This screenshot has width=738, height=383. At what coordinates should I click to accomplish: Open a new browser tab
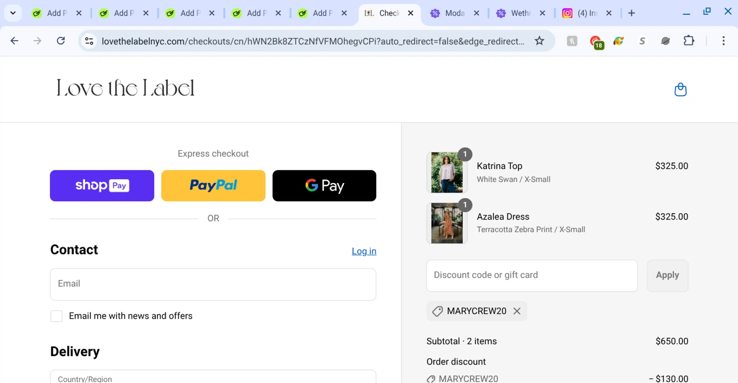(x=632, y=13)
